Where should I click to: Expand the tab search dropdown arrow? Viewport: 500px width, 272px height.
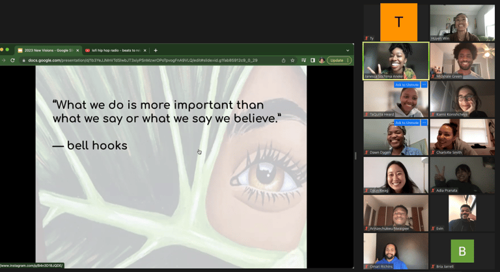click(348, 50)
